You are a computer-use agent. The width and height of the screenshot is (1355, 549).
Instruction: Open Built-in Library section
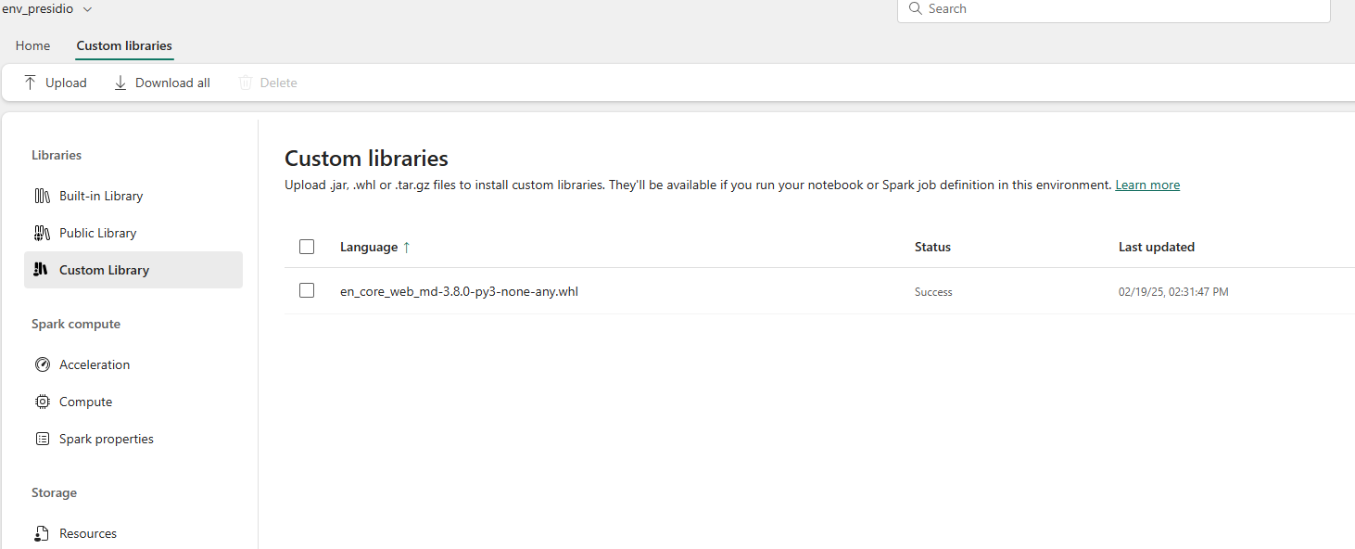133,196
